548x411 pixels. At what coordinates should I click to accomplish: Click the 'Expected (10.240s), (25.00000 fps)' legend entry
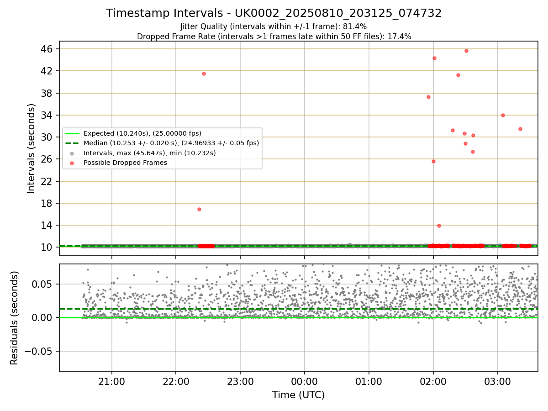142,133
